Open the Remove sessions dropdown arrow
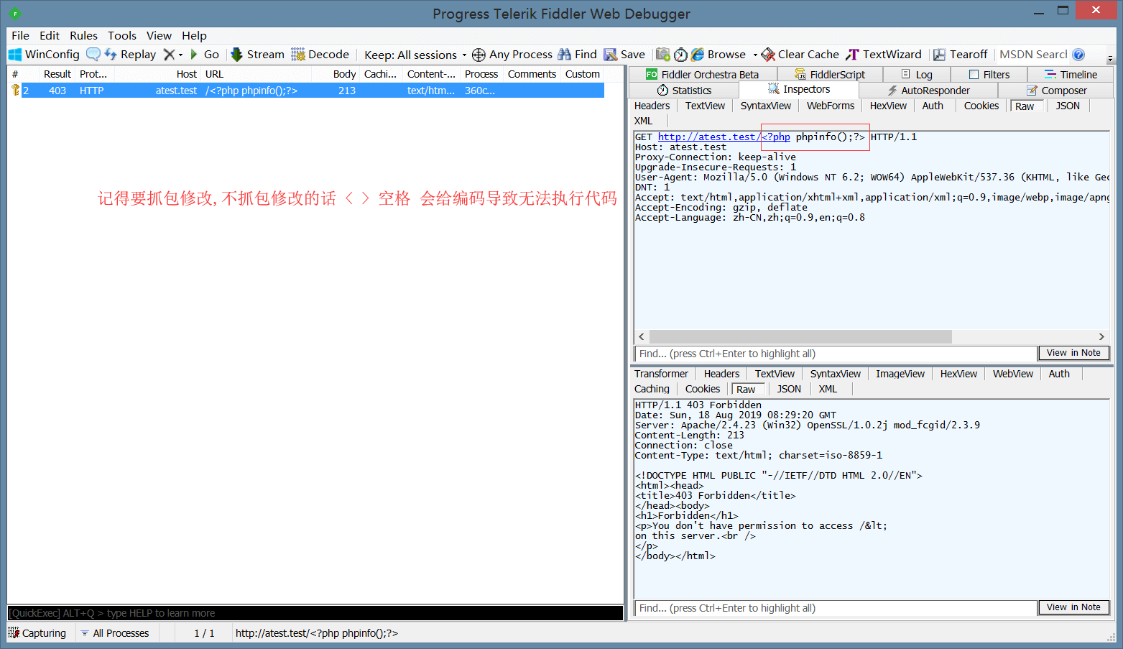1123x649 pixels. pyautogui.click(x=180, y=55)
